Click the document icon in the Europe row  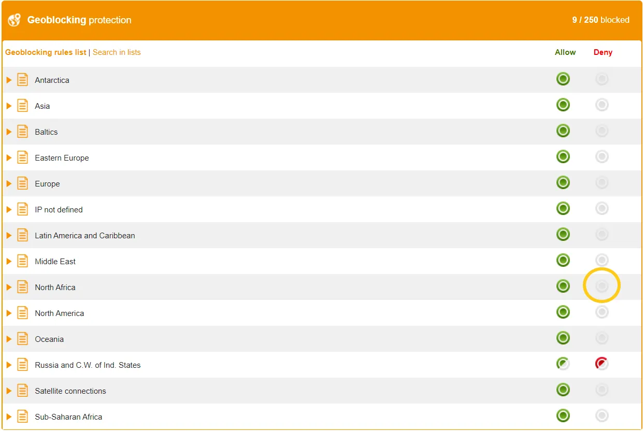pos(22,183)
